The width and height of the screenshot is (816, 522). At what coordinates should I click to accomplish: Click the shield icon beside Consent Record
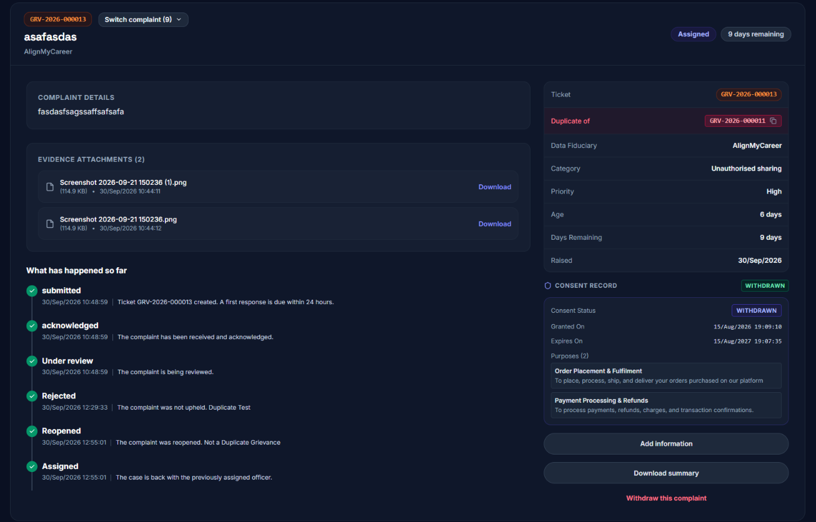[x=548, y=285]
